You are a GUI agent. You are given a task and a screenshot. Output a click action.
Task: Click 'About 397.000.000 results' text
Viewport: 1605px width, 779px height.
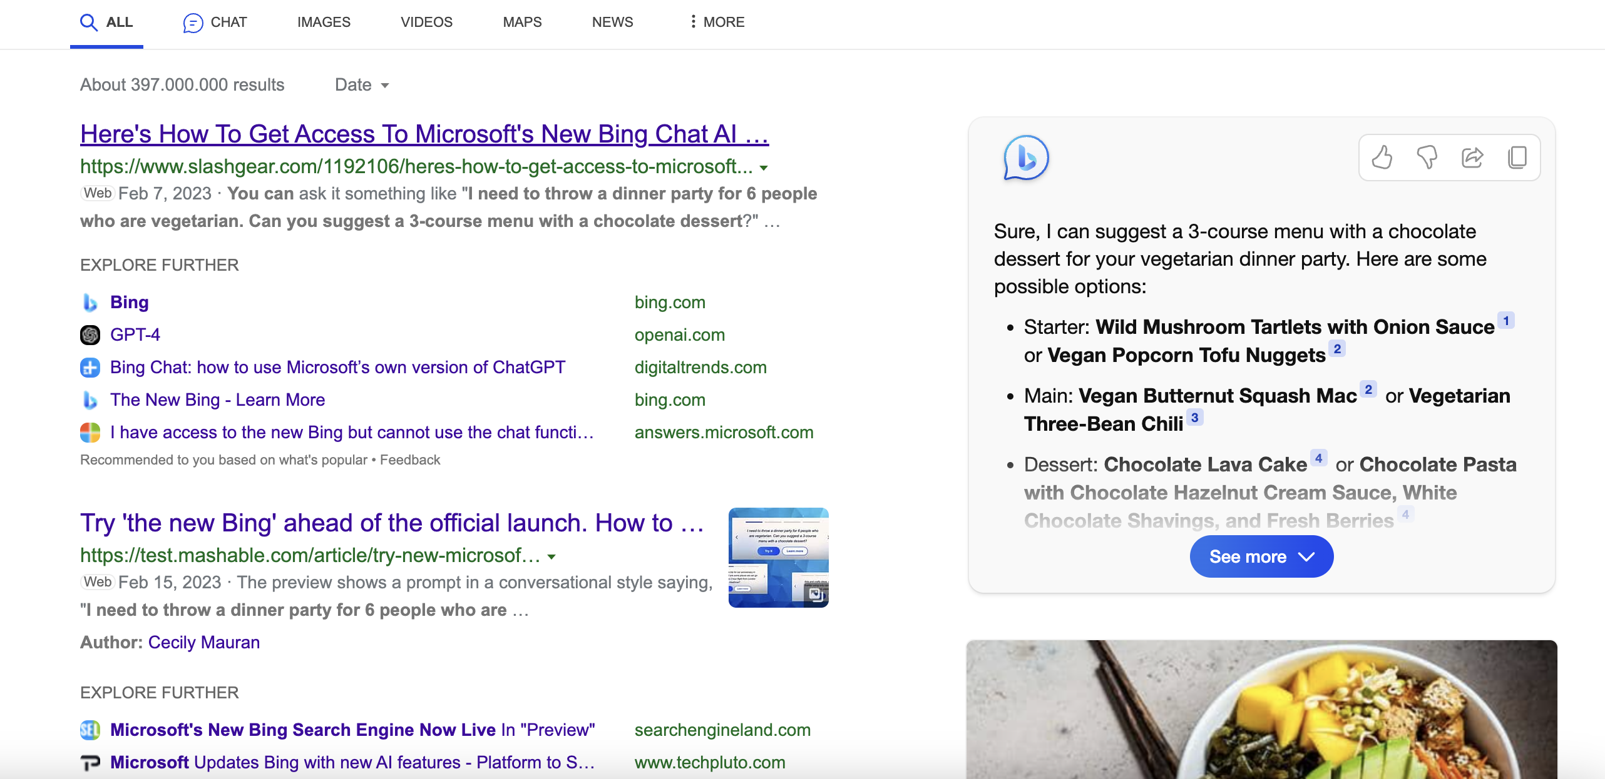tap(182, 85)
